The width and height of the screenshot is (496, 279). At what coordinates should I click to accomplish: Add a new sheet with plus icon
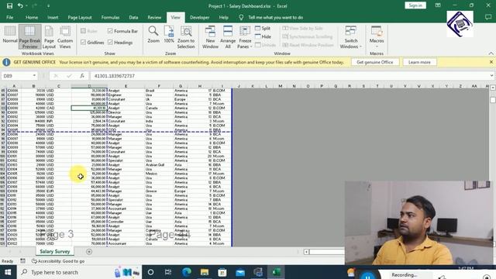pyautogui.click(x=89, y=251)
